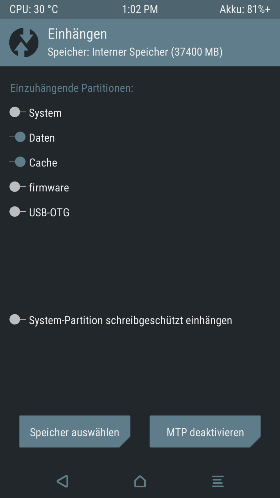Toggle the USB-OTG mount switch
The width and height of the screenshot is (280, 498).
[17, 212]
